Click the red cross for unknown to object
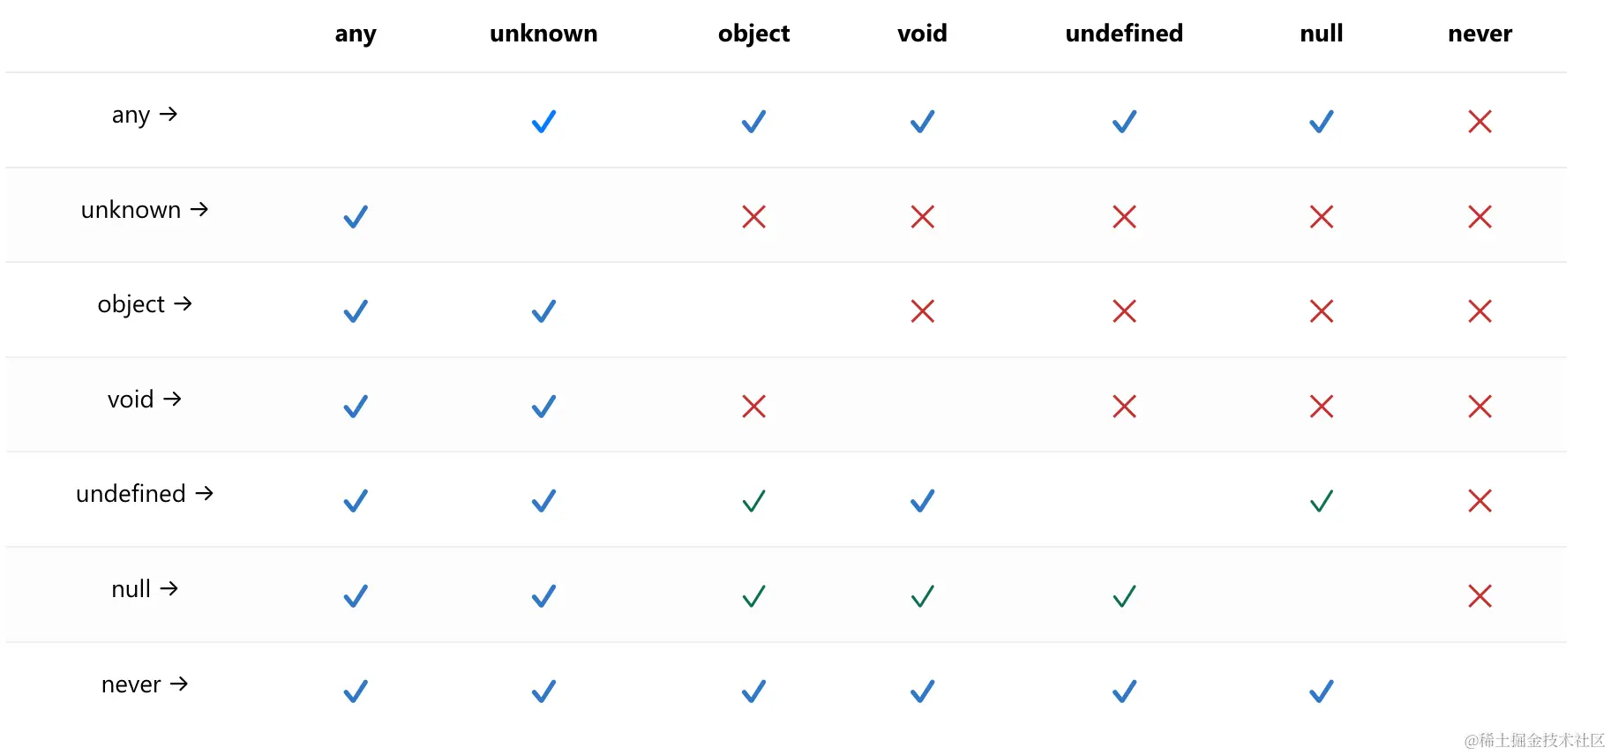1611x755 pixels. click(x=753, y=216)
